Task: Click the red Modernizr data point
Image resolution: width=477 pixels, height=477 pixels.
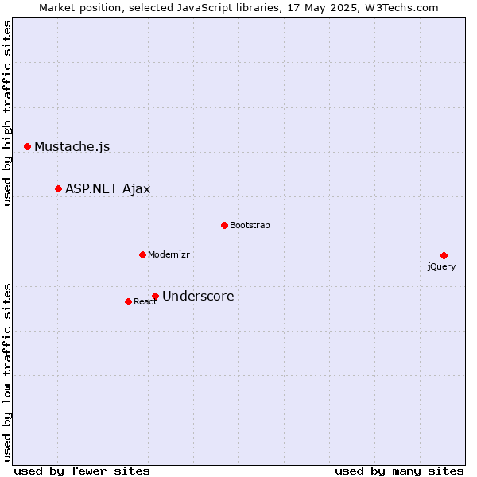Action: click(x=142, y=255)
